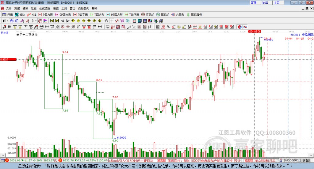Click the black left arrow icon
Screen dimensions: 314x169
[x=63, y=21]
